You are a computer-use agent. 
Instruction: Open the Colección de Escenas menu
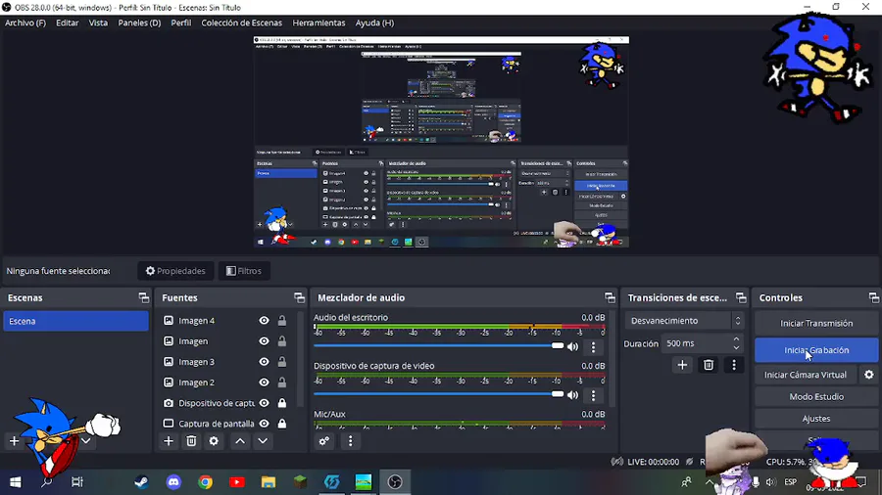coord(242,23)
